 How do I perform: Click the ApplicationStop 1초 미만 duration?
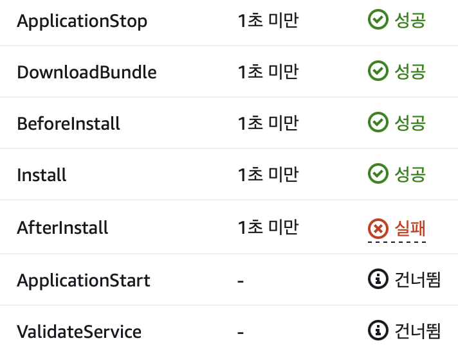pyautogui.click(x=268, y=21)
